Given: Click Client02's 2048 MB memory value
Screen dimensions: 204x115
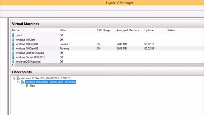Looking at the screenshot, I should tap(122, 49).
